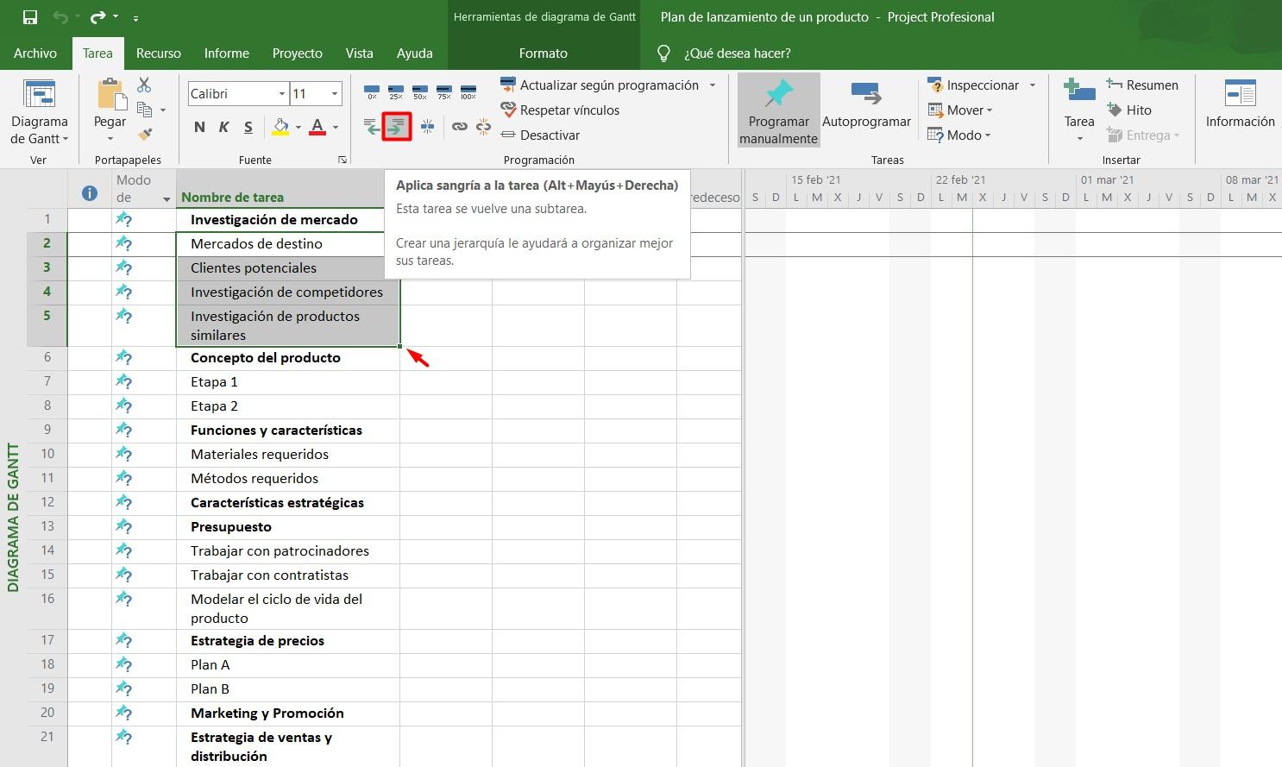Screen dimensions: 1282x767
Task: Open the Archivo menu
Action: click(x=35, y=53)
